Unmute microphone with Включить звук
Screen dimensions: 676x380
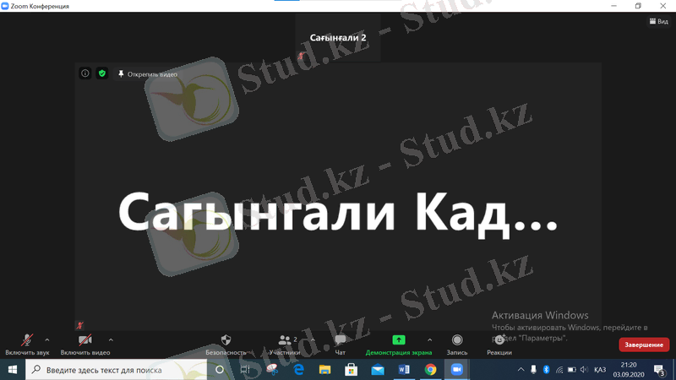(27, 345)
